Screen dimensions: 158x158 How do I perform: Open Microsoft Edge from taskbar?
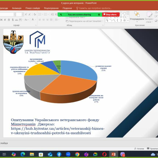tap(23, 154)
